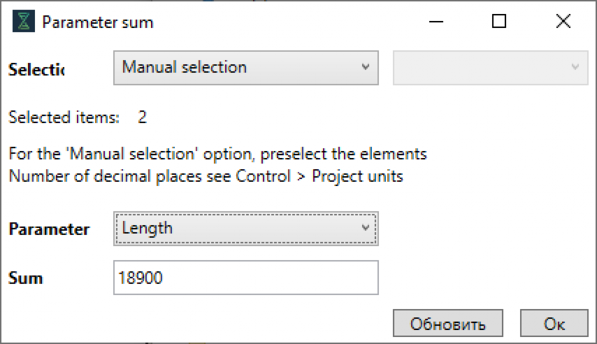Click the bold Parameter label

pos(49,229)
